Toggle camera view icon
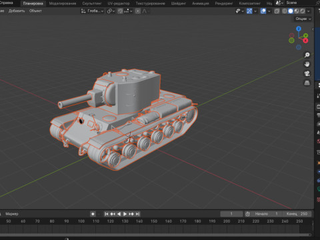The image size is (320, 240). (x=307, y=73)
